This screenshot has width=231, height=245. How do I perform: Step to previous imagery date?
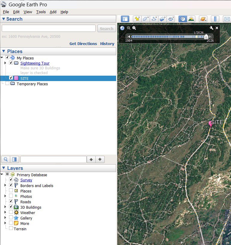(x=129, y=37)
